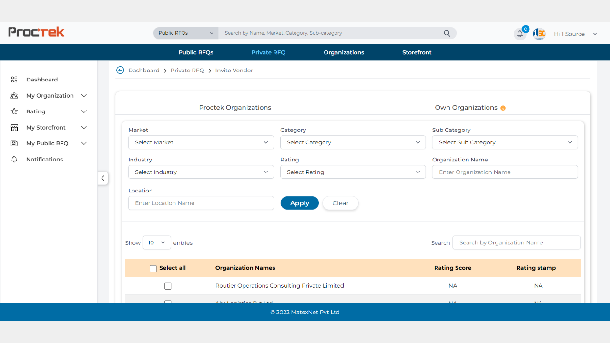
Task: Click the Enter Organization Name field
Action: click(505, 172)
